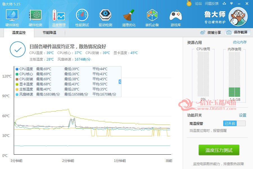Screen dimensions: 253x169
Task: Open 硬件体检 hardware checkup icon
Action: pyautogui.click(x=12, y=15)
